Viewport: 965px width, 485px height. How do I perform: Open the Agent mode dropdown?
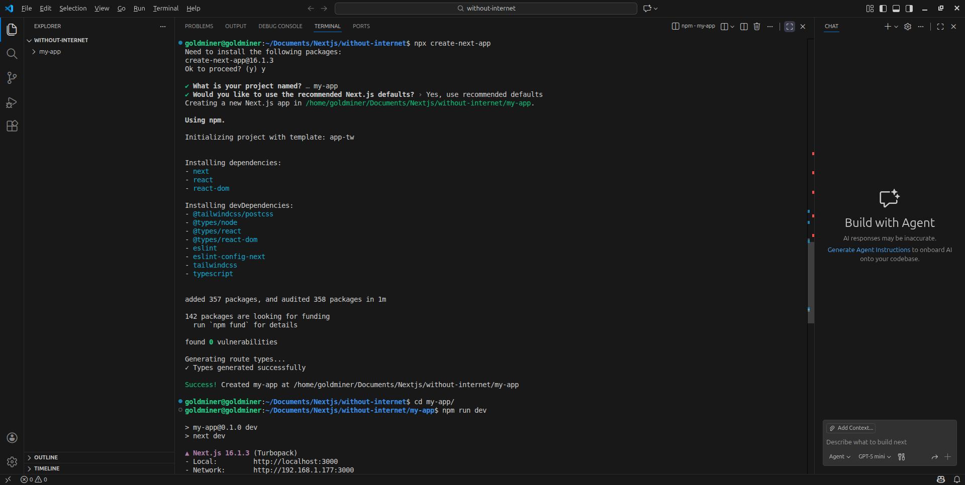(x=839, y=457)
